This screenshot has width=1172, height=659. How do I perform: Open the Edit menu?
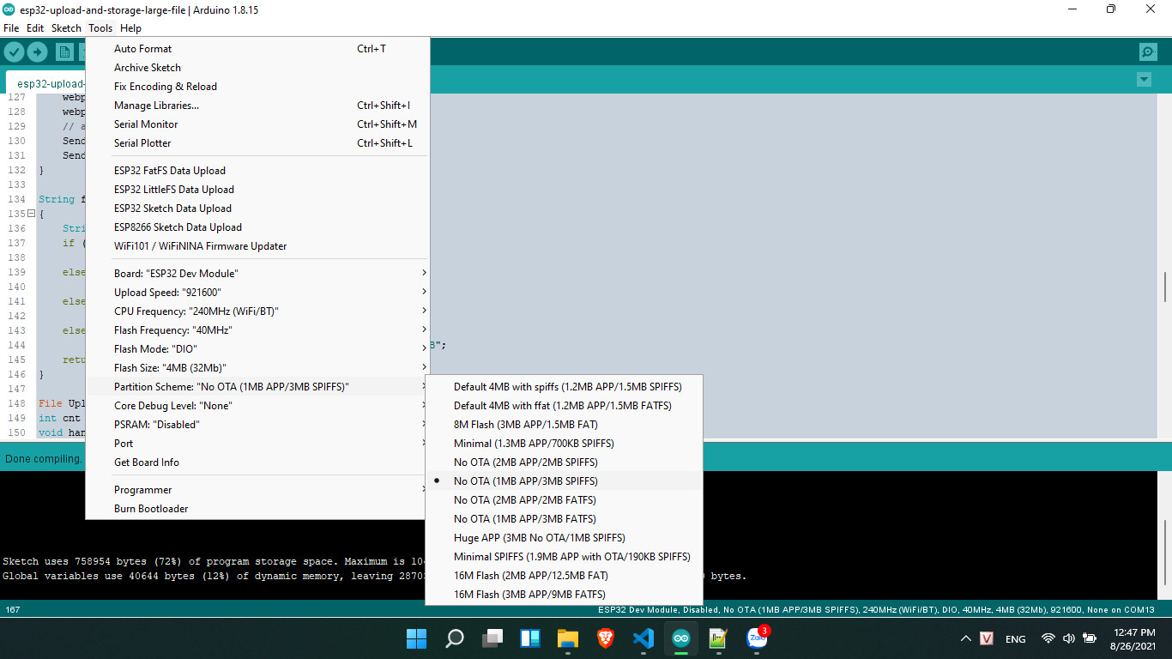(35, 28)
